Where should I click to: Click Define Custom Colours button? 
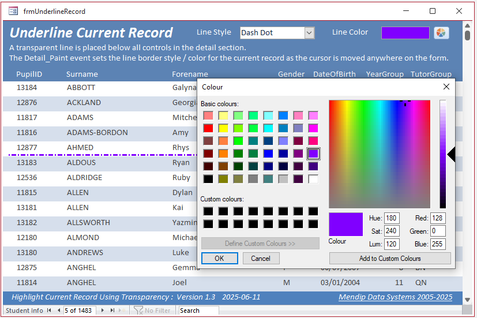[260, 244]
